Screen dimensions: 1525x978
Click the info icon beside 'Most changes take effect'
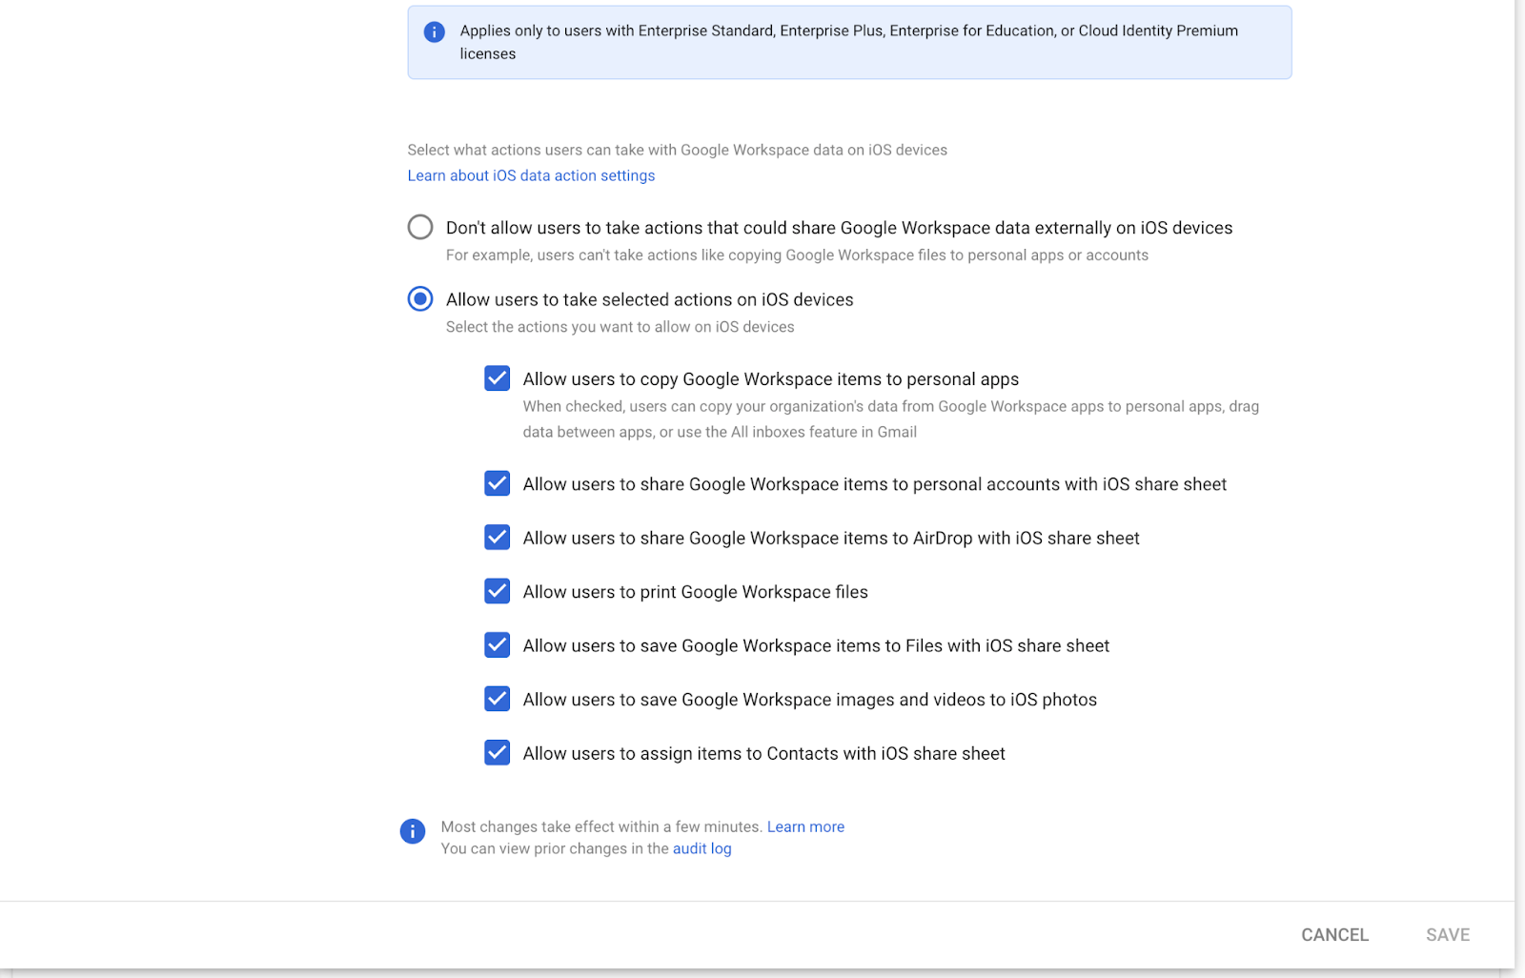412,831
